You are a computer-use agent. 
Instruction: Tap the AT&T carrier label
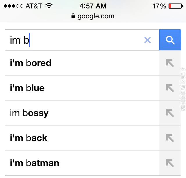tap(33, 6)
